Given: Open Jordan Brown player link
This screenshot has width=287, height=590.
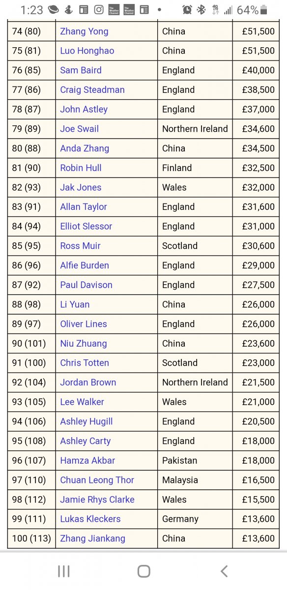Looking at the screenshot, I should [x=88, y=383].
